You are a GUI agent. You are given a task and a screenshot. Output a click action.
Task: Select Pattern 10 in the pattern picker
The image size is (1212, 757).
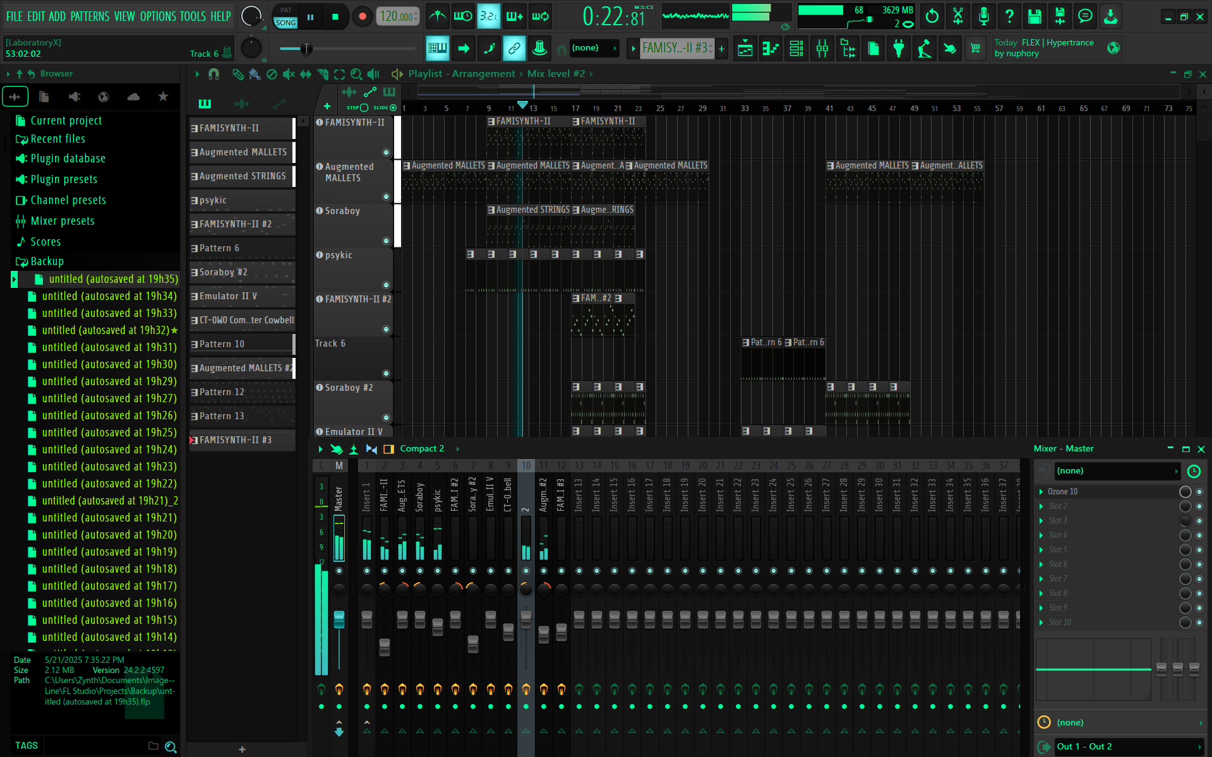pyautogui.click(x=242, y=344)
